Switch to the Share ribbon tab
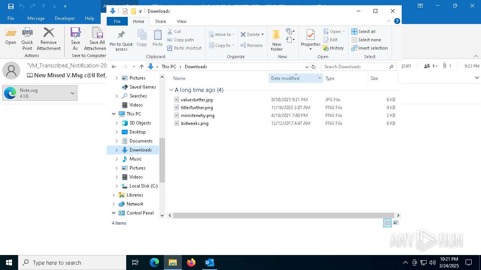The width and height of the screenshot is (481, 270). (x=160, y=21)
